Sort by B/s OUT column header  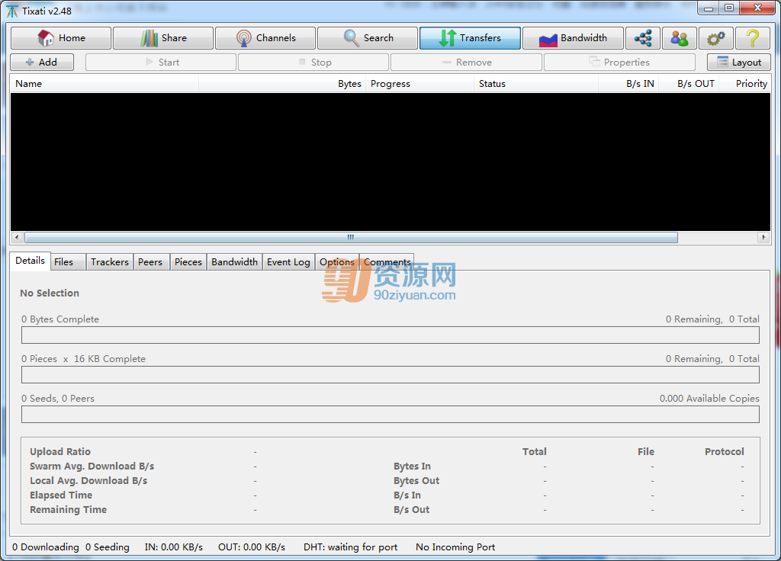coord(689,84)
